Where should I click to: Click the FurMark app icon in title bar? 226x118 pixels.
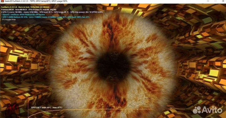[x=2, y=1]
